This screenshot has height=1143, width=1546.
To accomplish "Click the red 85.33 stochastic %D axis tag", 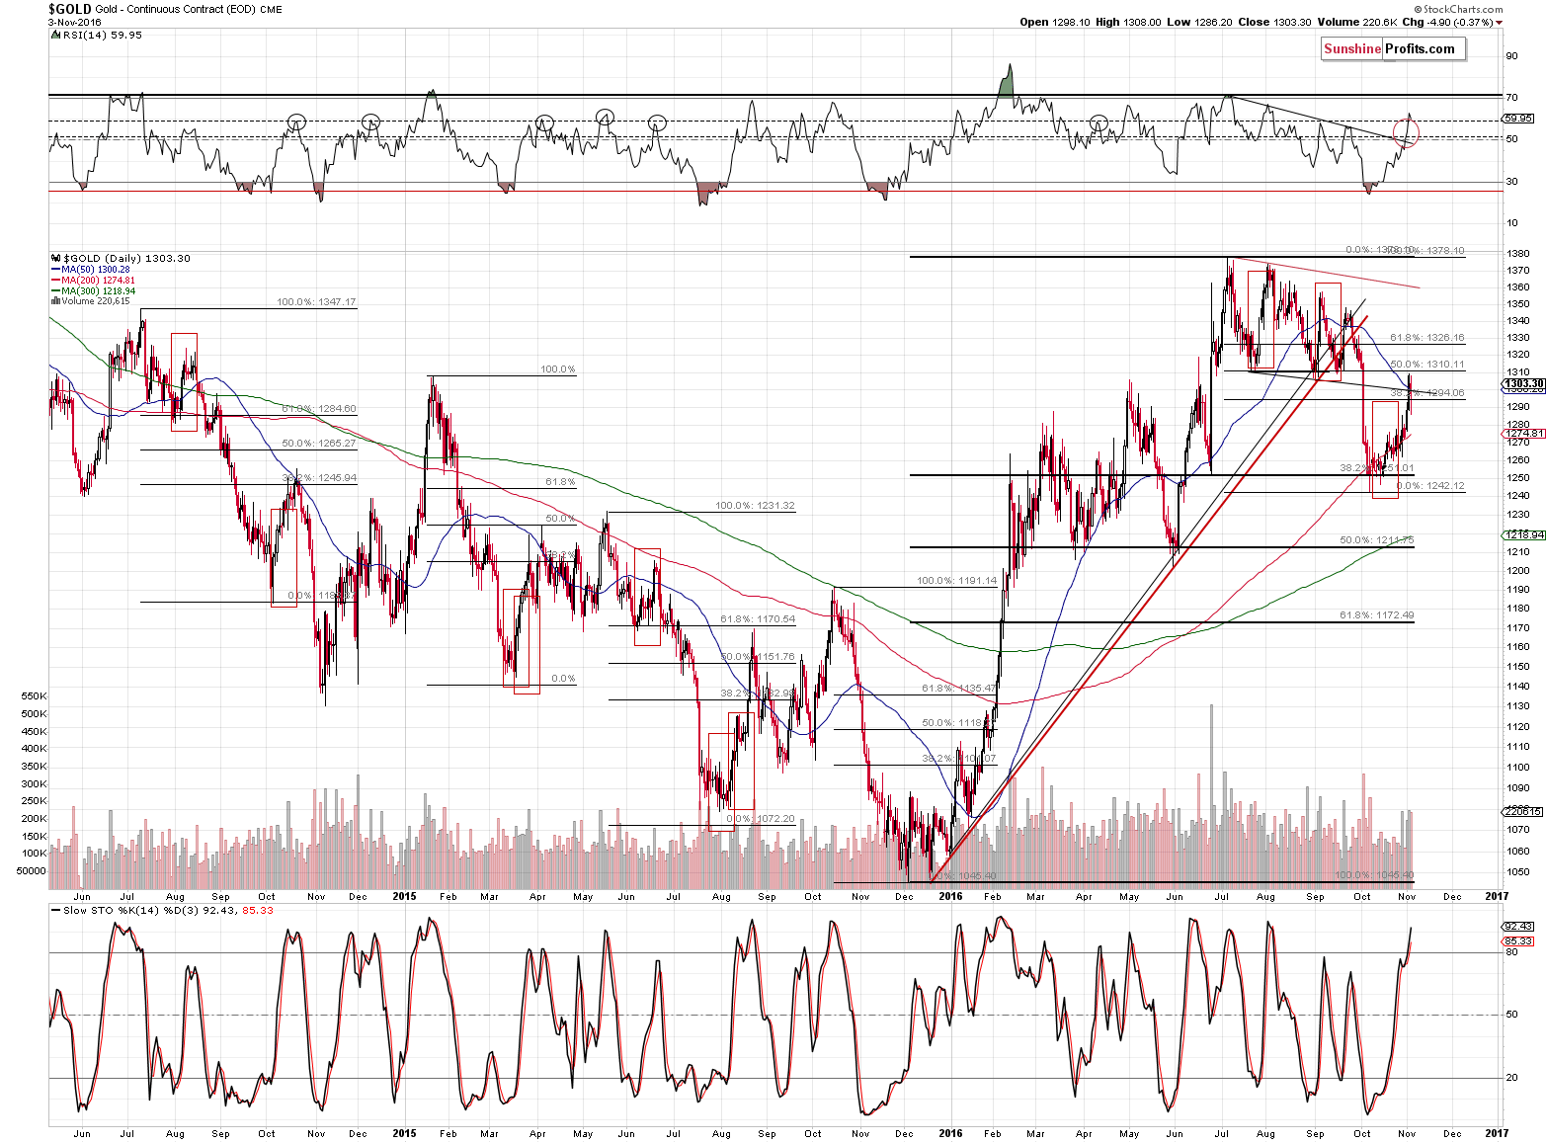I will pos(1518,941).
